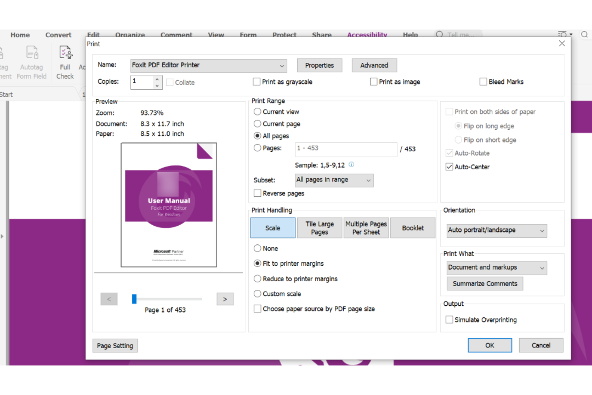The height and width of the screenshot is (395, 592).
Task: Click the Advanced button
Action: pos(374,65)
